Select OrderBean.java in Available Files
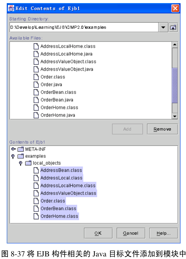The width and height of the screenshot is (186, 259). pyautogui.click(x=57, y=100)
